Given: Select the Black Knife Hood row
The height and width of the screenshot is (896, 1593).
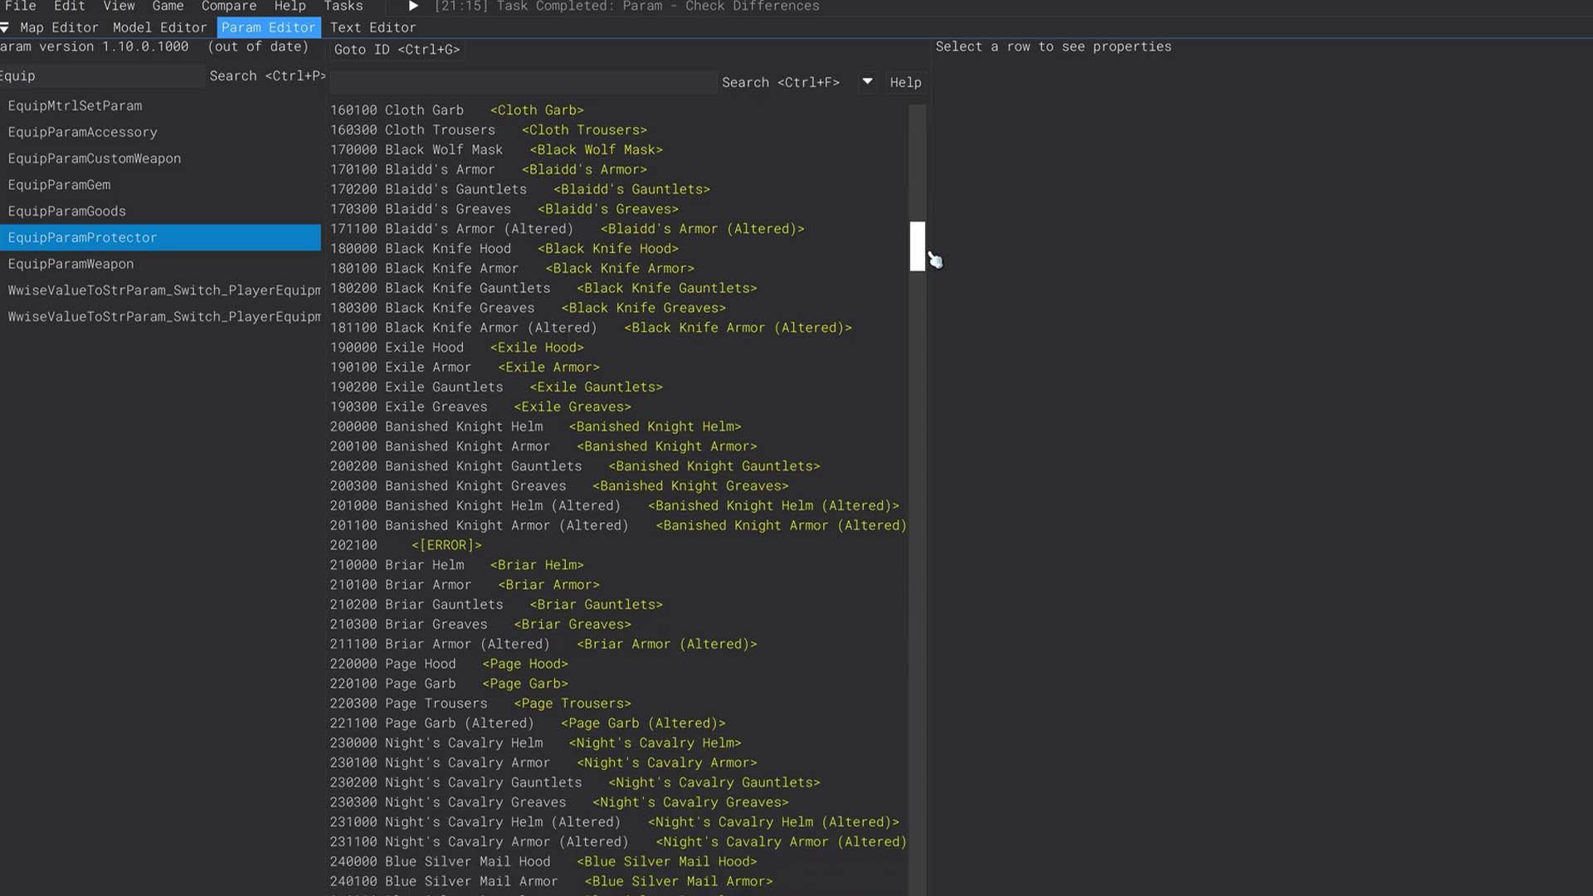Looking at the screenshot, I should coord(448,249).
